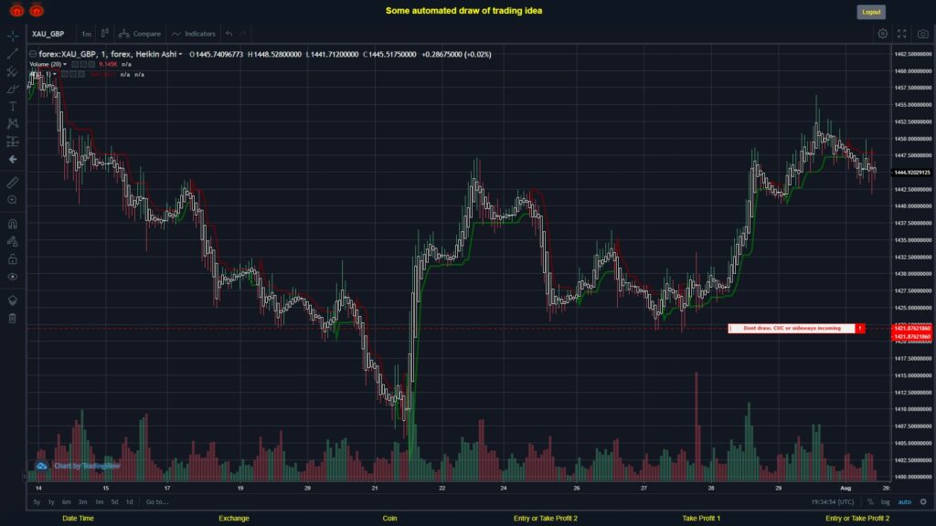The height and width of the screenshot is (526, 936).
Task: Select the back arrow icon tool
Action: 13,159
